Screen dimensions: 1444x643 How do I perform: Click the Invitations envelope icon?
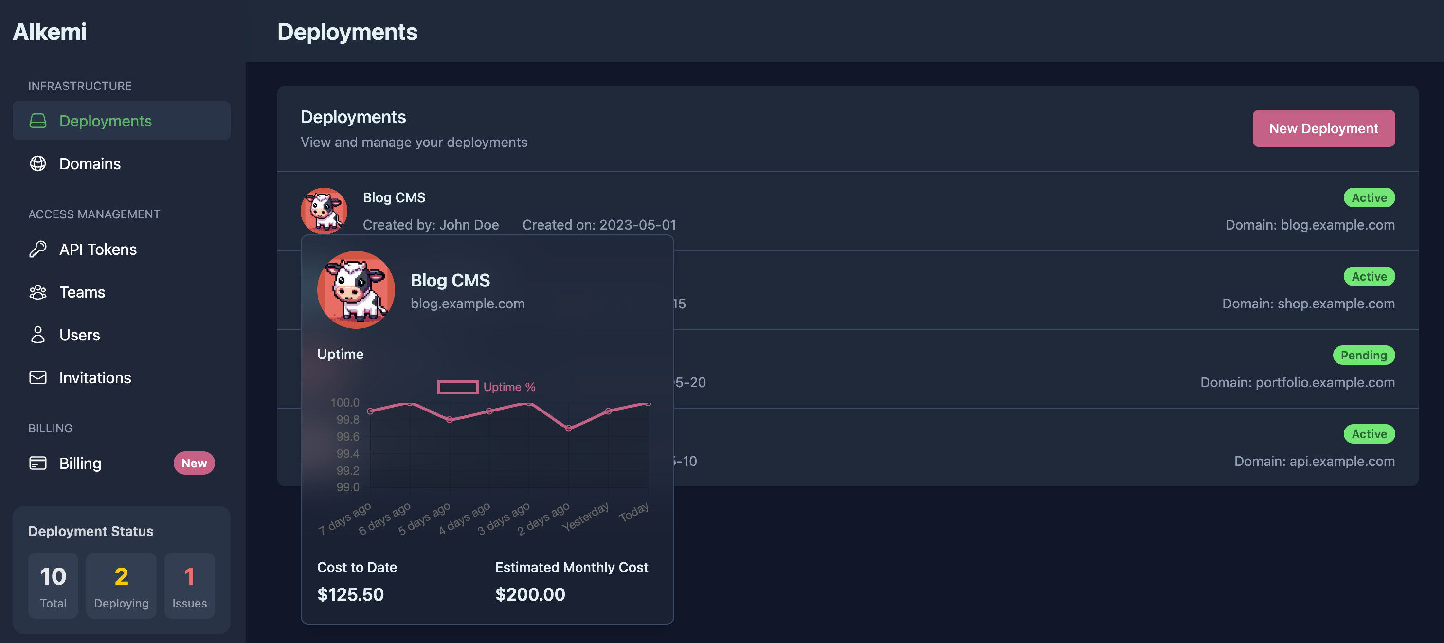[37, 378]
